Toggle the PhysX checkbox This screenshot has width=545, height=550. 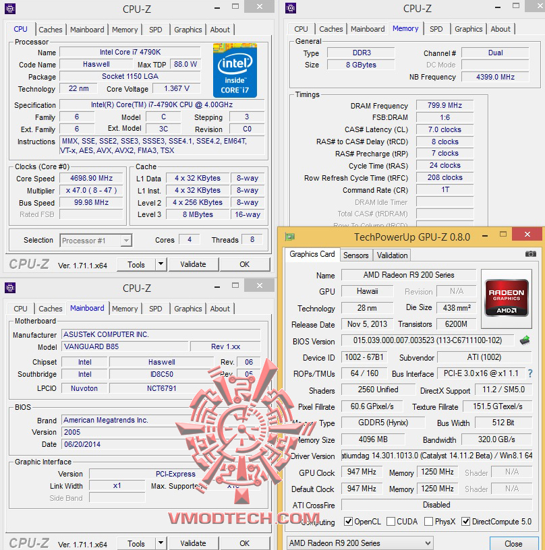pyautogui.click(x=428, y=521)
